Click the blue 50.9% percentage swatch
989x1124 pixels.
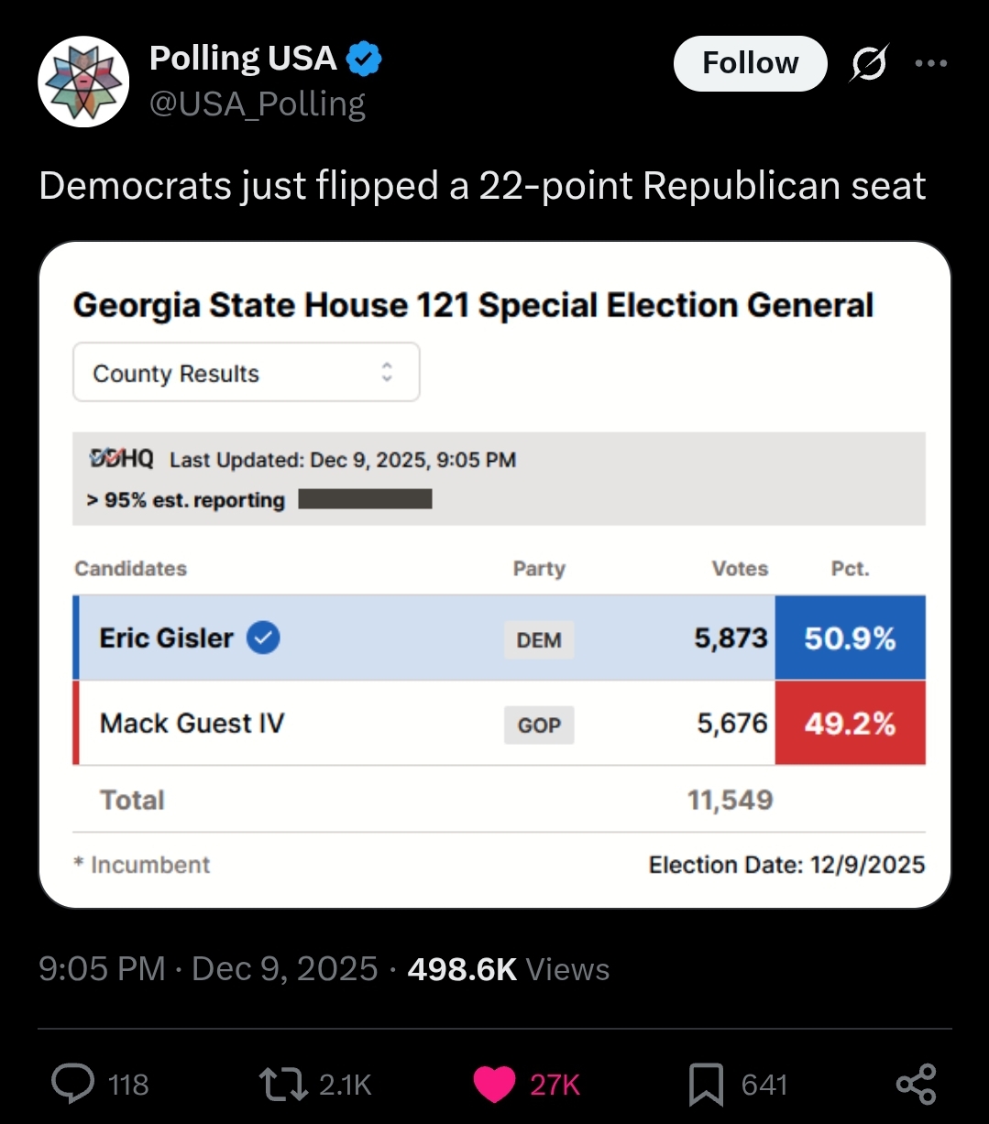point(850,638)
